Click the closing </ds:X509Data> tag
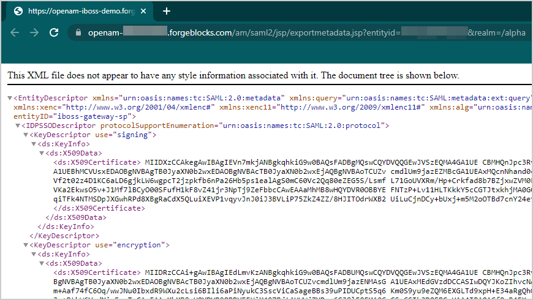533x300 pixels. tap(76, 217)
